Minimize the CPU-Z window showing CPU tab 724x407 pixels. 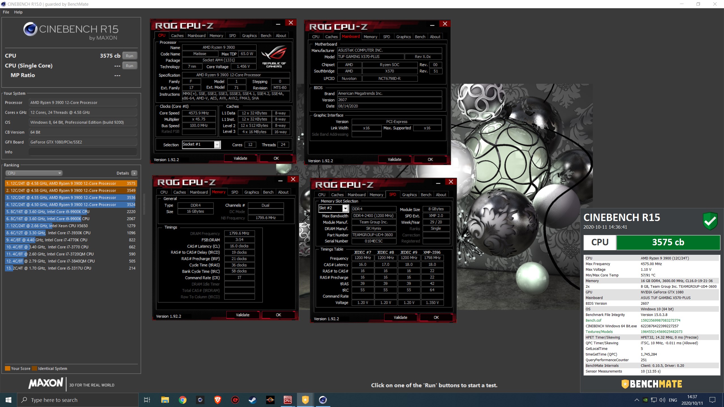pyautogui.click(x=278, y=23)
